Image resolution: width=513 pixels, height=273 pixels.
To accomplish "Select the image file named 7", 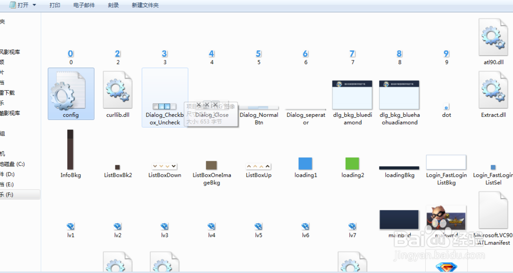I will [352, 54].
